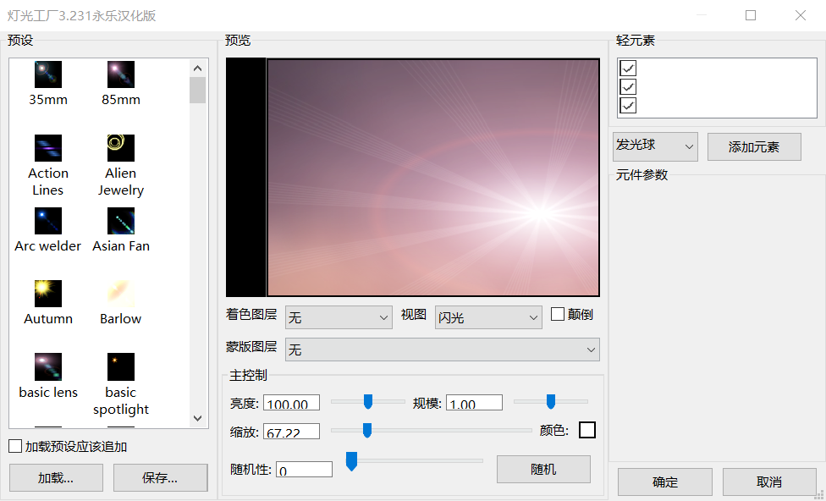Toggle the first light element checkbox
Image resolution: width=826 pixels, height=501 pixels.
628,68
